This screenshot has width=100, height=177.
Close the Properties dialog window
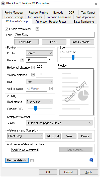(x=96, y=4)
